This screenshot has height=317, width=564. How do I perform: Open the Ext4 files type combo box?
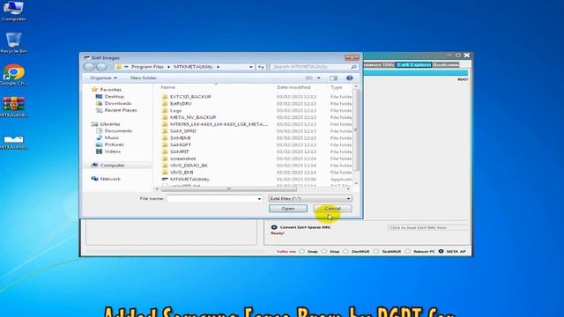[x=310, y=199]
